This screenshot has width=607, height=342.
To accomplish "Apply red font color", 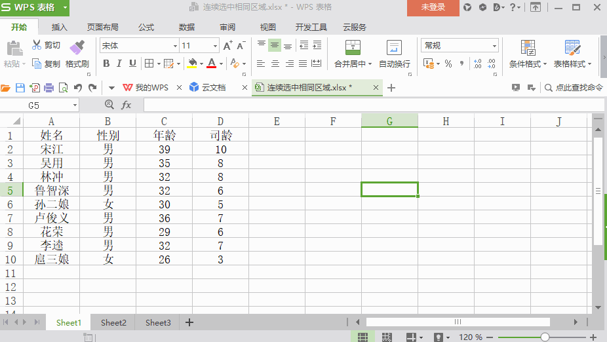I will [x=211, y=64].
